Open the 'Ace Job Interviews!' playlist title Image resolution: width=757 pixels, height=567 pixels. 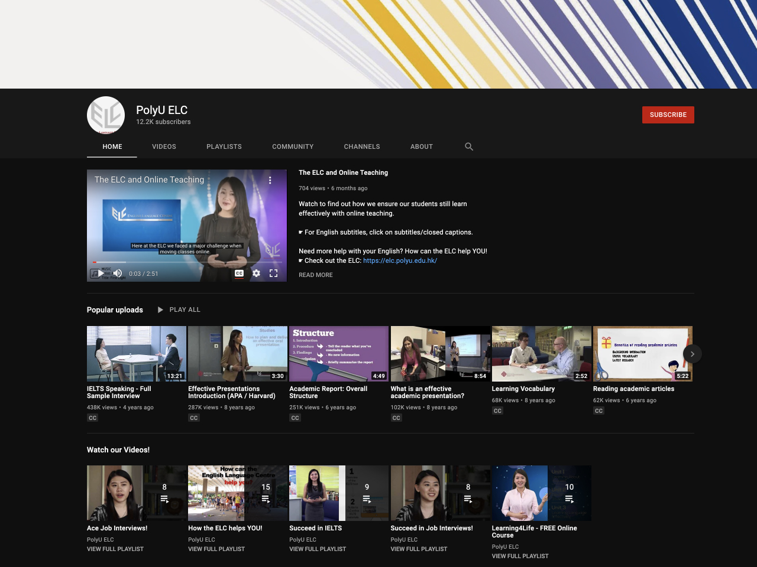(x=117, y=528)
